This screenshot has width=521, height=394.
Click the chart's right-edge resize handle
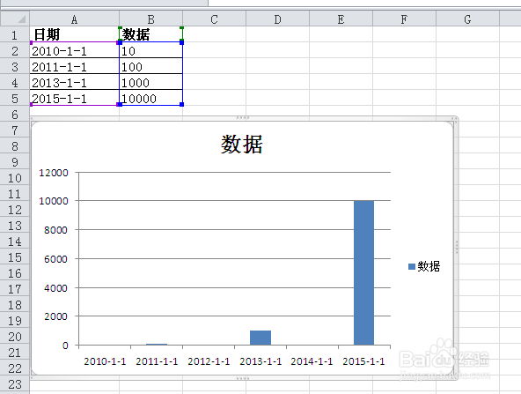457,247
